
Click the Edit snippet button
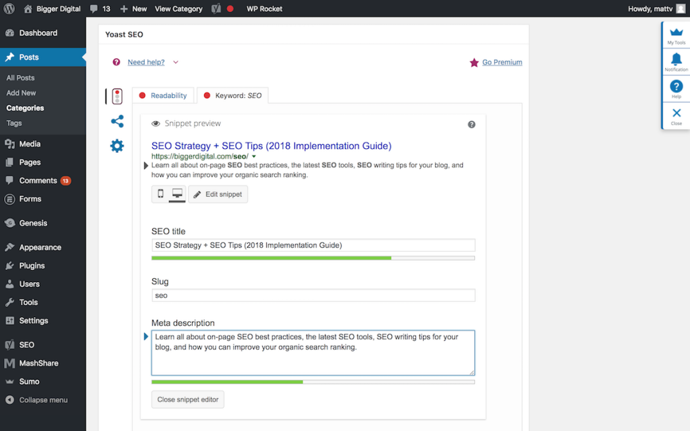(218, 195)
